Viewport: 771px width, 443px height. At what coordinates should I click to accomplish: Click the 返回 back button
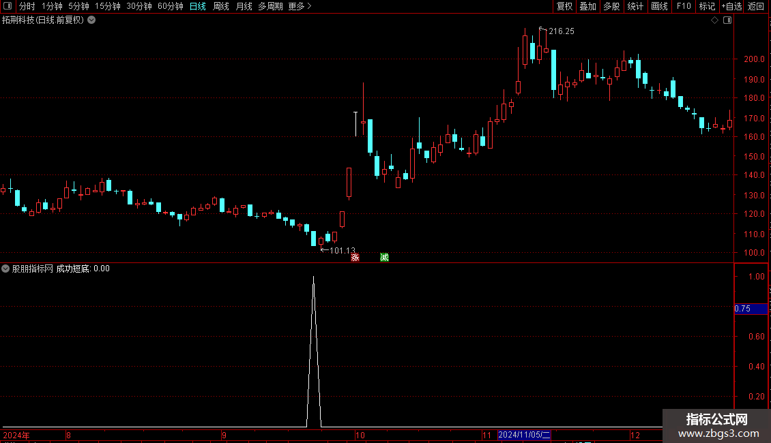point(756,6)
